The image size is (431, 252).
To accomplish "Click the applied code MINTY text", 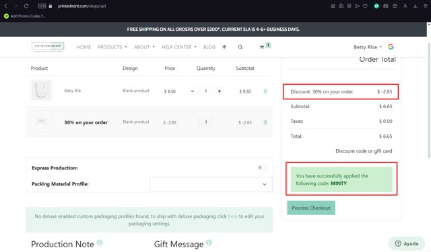I will (338, 183).
